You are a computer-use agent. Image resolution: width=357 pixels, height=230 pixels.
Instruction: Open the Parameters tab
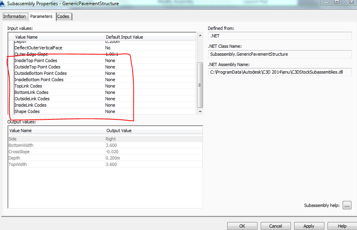[41, 16]
